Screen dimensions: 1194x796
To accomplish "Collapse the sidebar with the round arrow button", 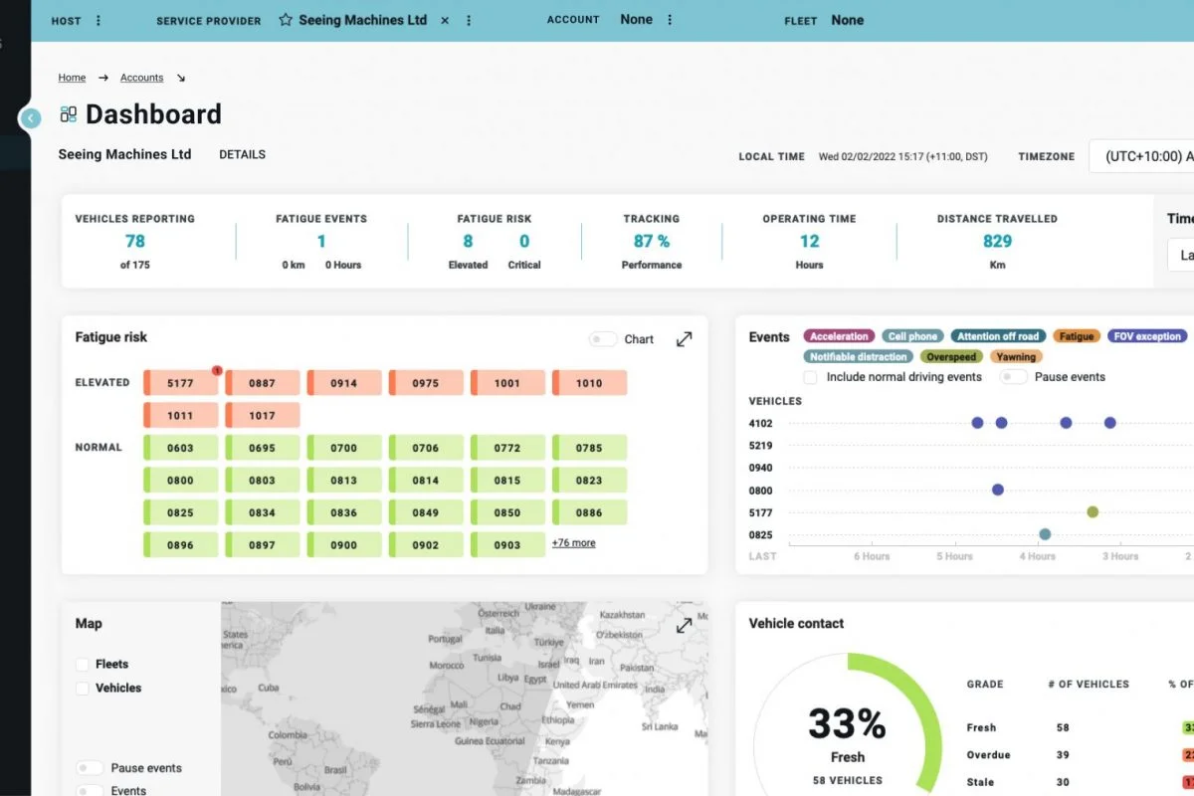I will (31, 118).
